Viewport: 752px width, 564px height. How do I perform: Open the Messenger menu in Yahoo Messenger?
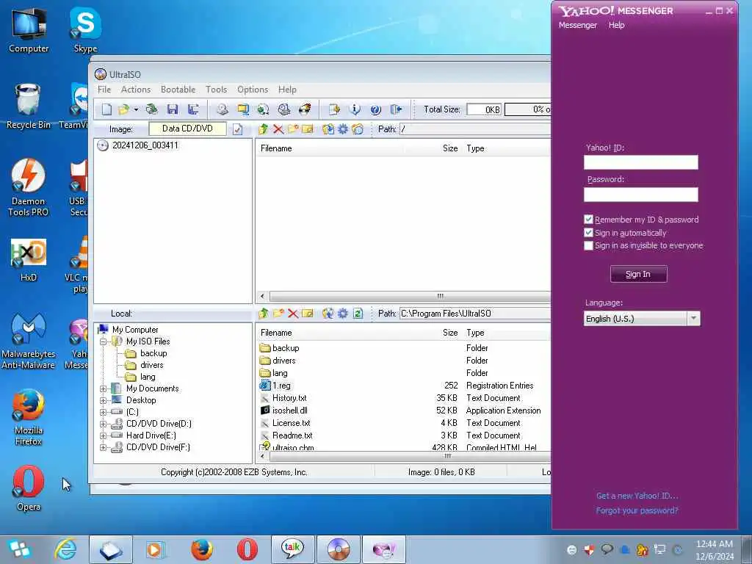point(577,25)
